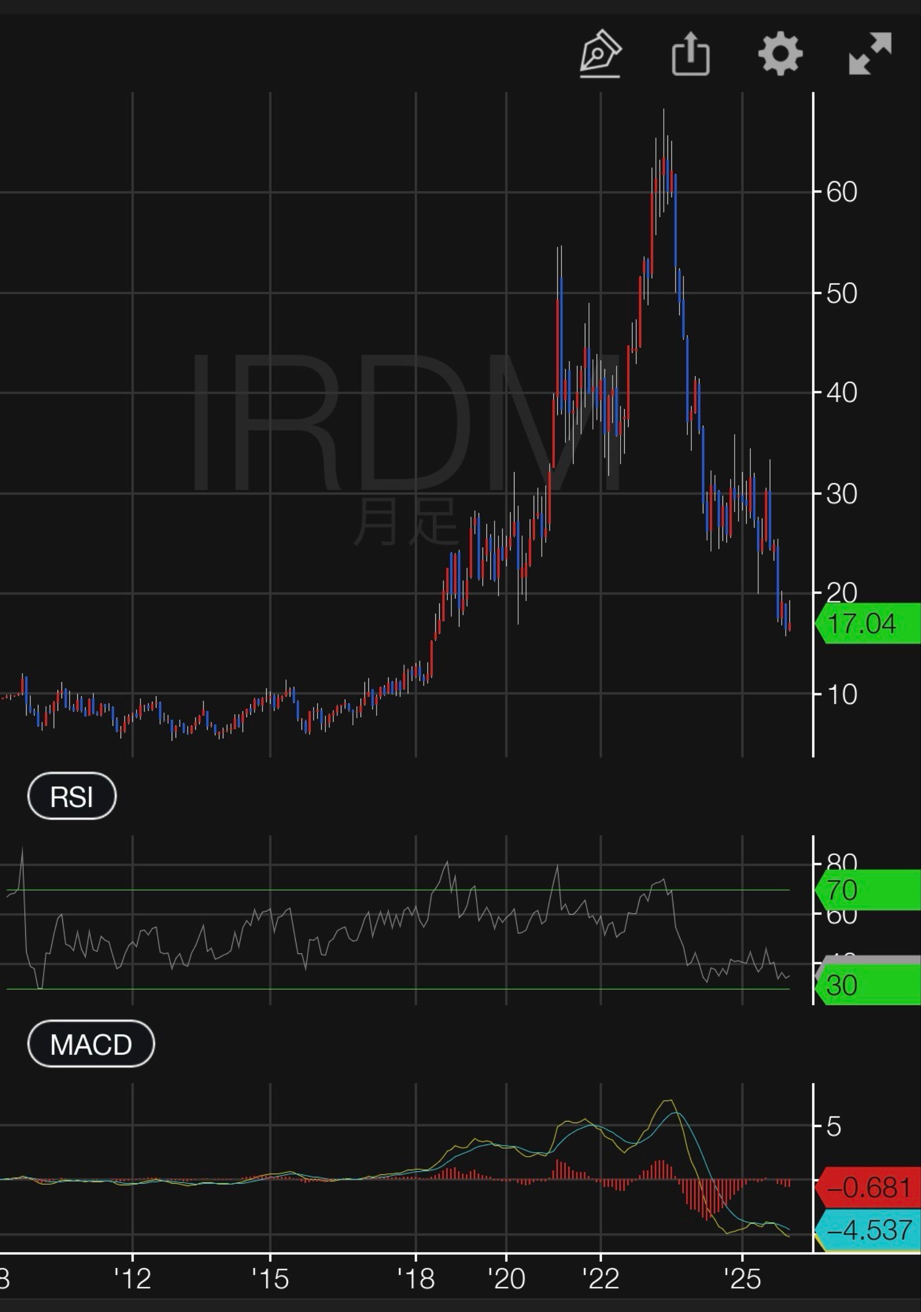Tap the share export icon

[691, 54]
